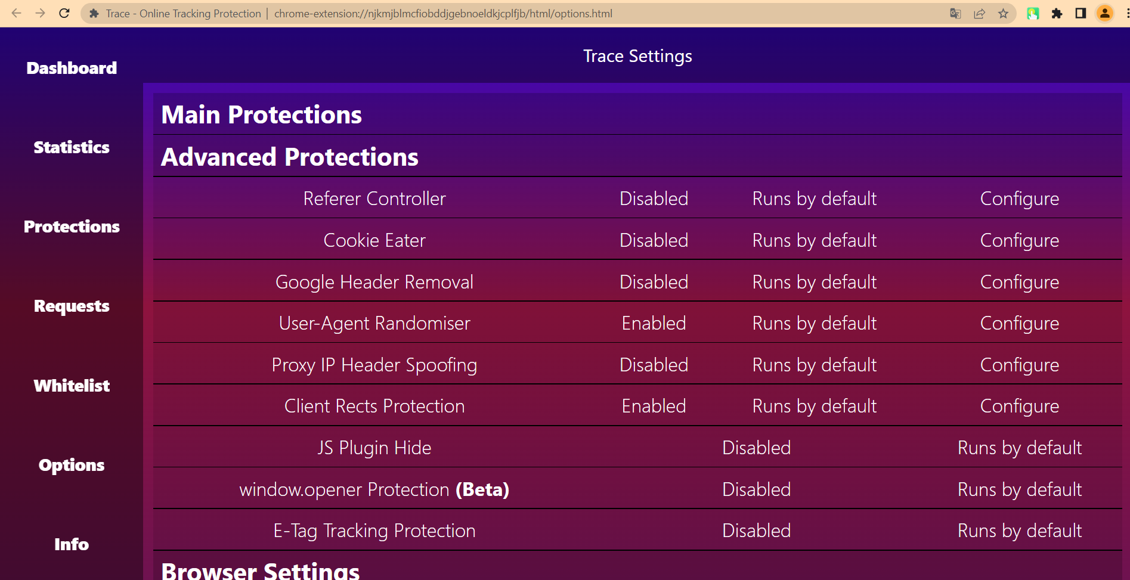Configure Client Rects Protection

click(1020, 406)
